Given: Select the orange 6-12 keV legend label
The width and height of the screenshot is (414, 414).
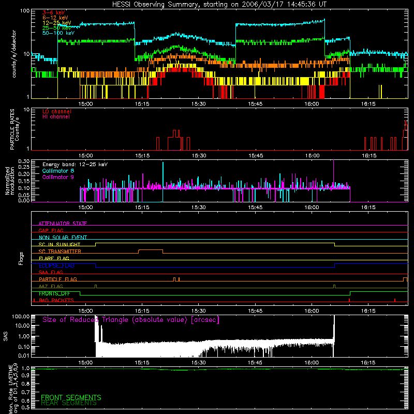Looking at the screenshot, I should (55, 18).
